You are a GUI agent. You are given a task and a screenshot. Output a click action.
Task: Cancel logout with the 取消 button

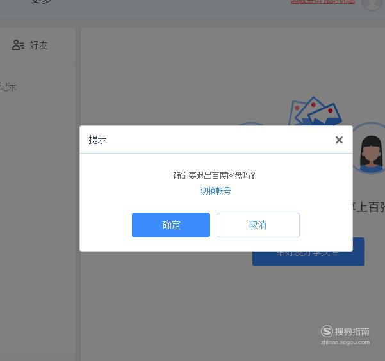pyautogui.click(x=258, y=225)
